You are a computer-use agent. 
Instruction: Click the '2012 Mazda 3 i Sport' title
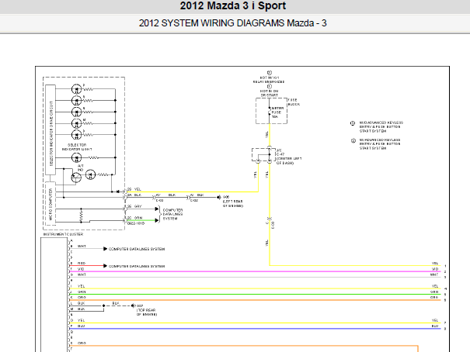point(233,5)
